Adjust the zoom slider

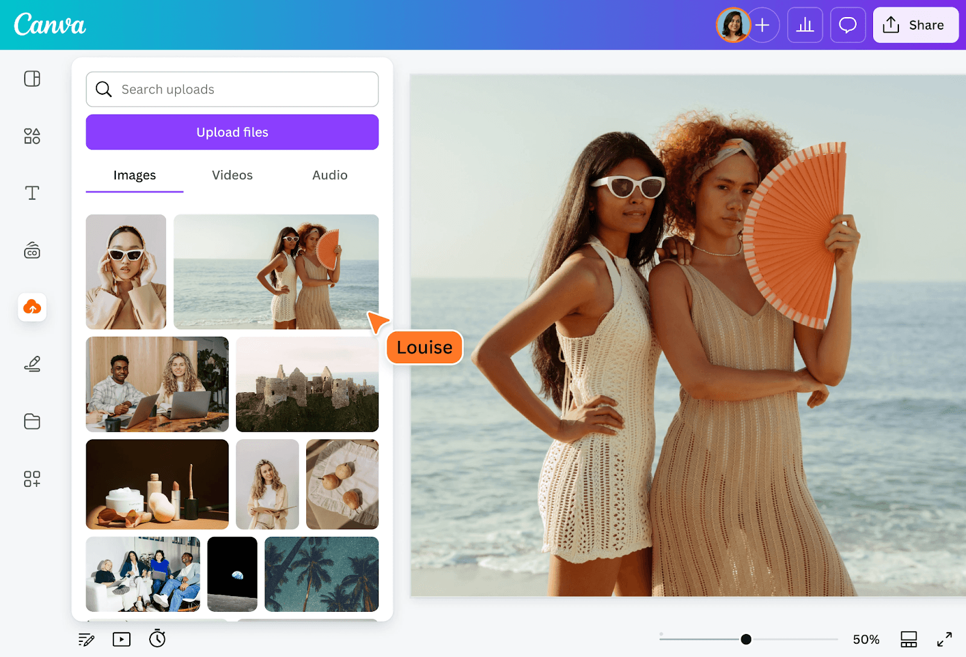746,638
